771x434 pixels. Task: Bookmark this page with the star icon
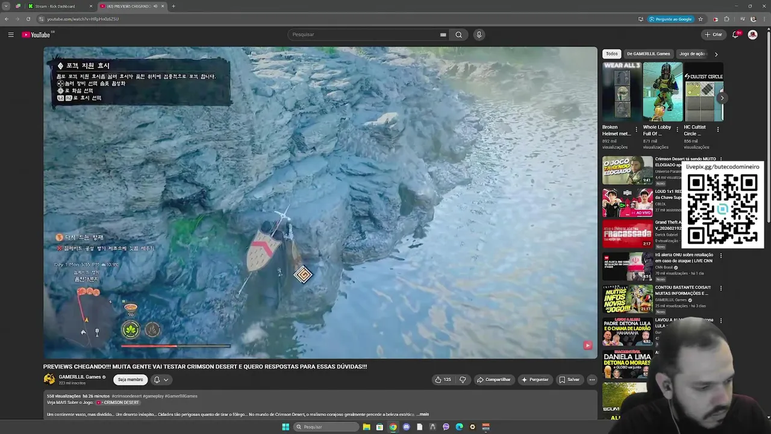701,19
